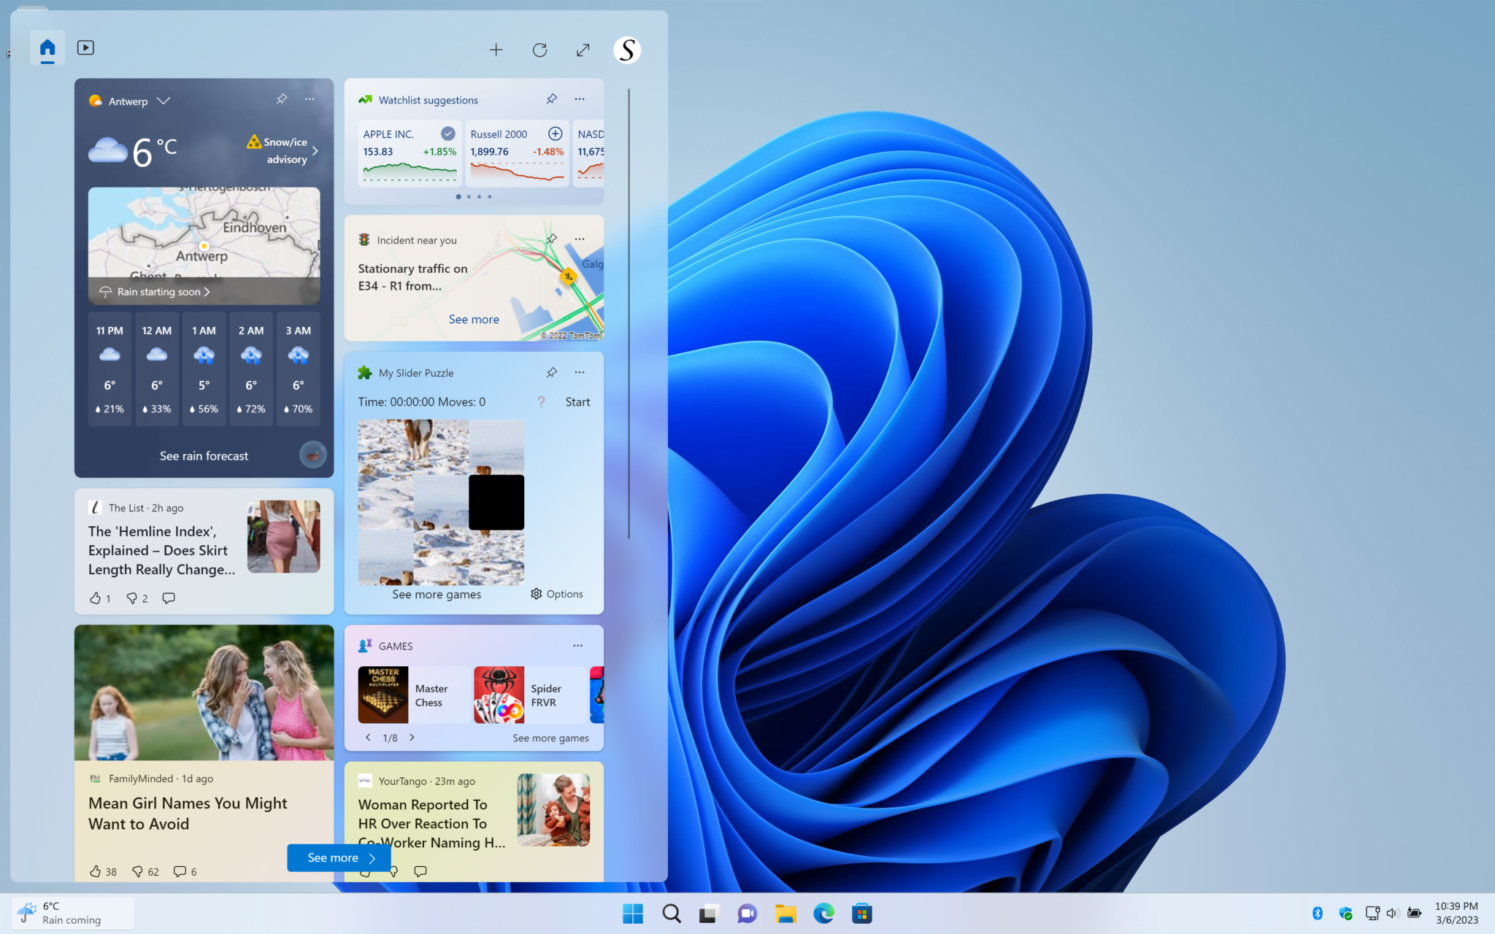Open Microsoft Edge from the taskbar

[823, 913]
